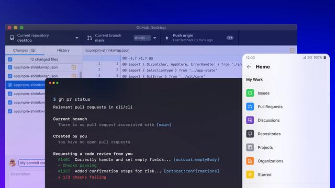The height and width of the screenshot is (188, 335).
Task: Click the Push origin up arrow icon
Action: 167,38
